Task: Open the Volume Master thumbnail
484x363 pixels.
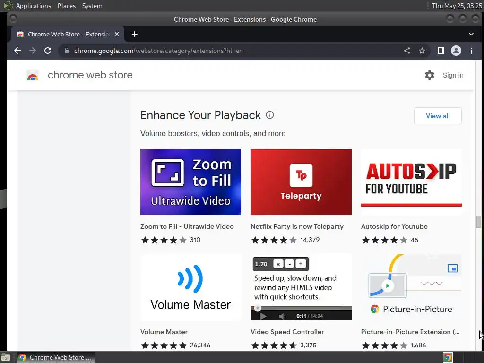Action: pyautogui.click(x=190, y=287)
